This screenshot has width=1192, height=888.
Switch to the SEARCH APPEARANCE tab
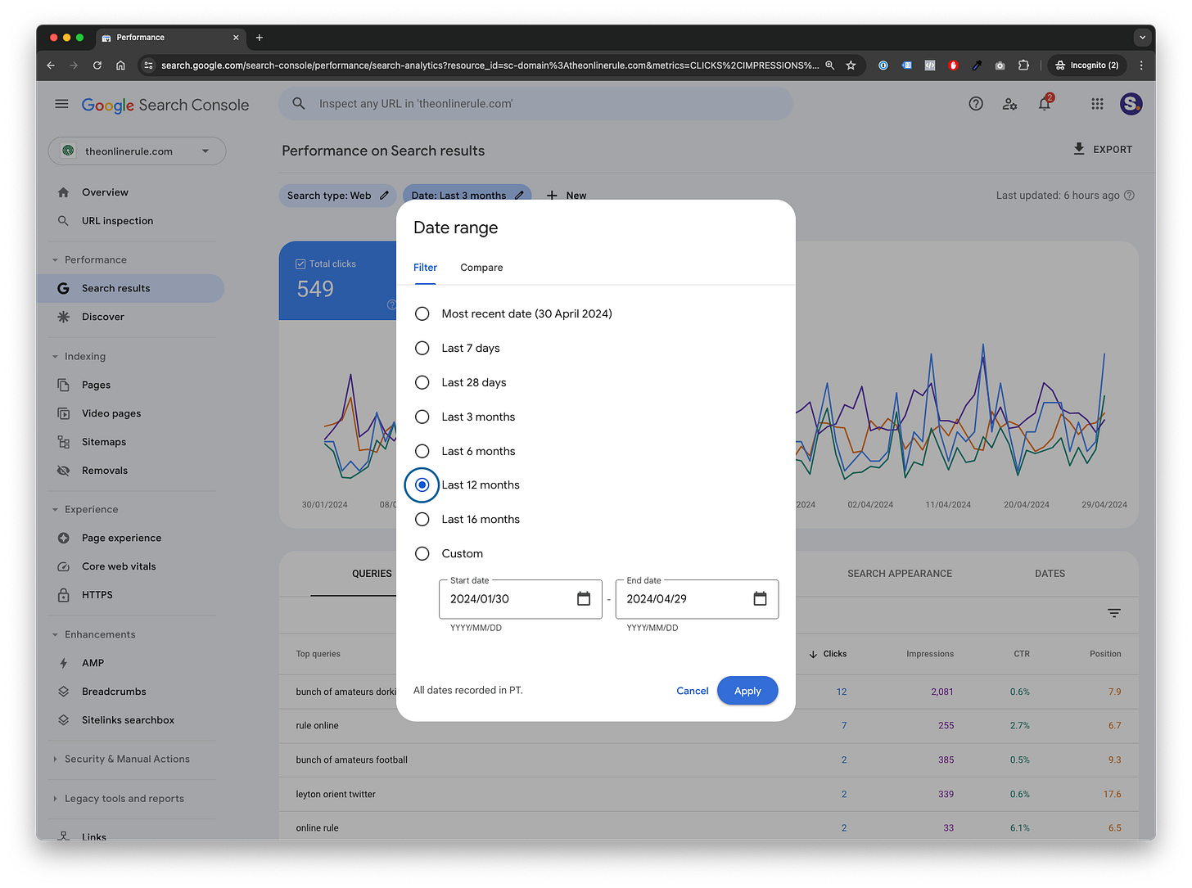click(x=900, y=574)
